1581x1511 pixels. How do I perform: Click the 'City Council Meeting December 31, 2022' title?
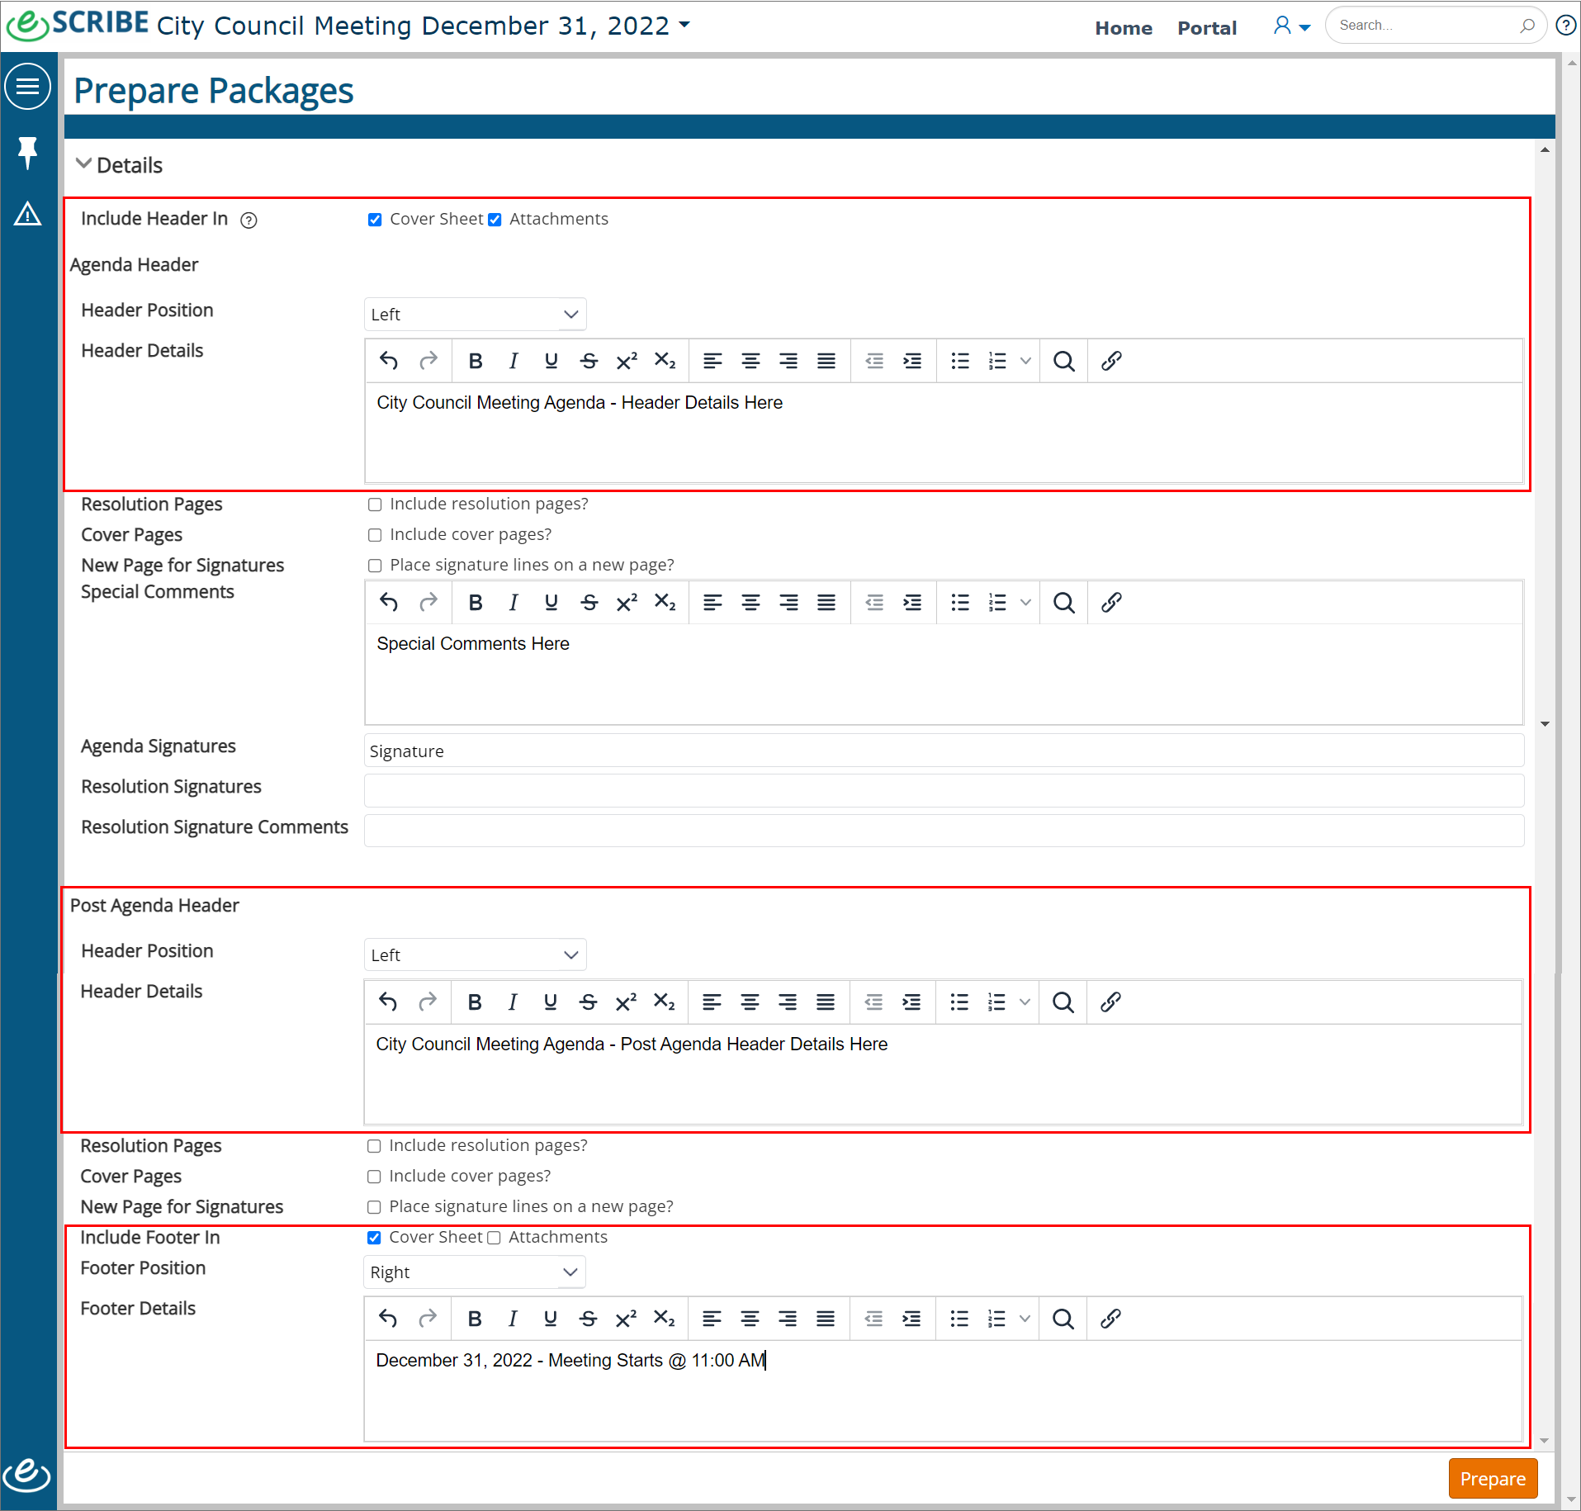point(413,26)
